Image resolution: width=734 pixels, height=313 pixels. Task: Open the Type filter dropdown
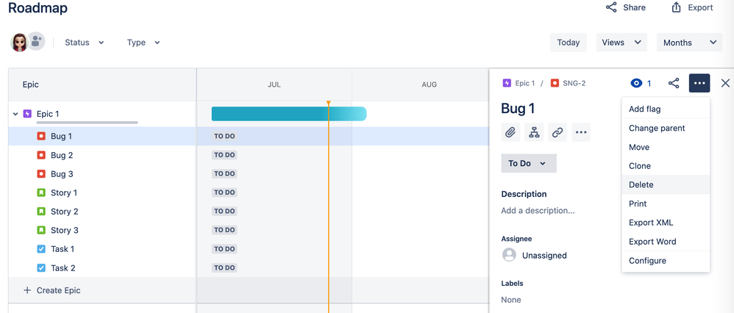(x=143, y=42)
